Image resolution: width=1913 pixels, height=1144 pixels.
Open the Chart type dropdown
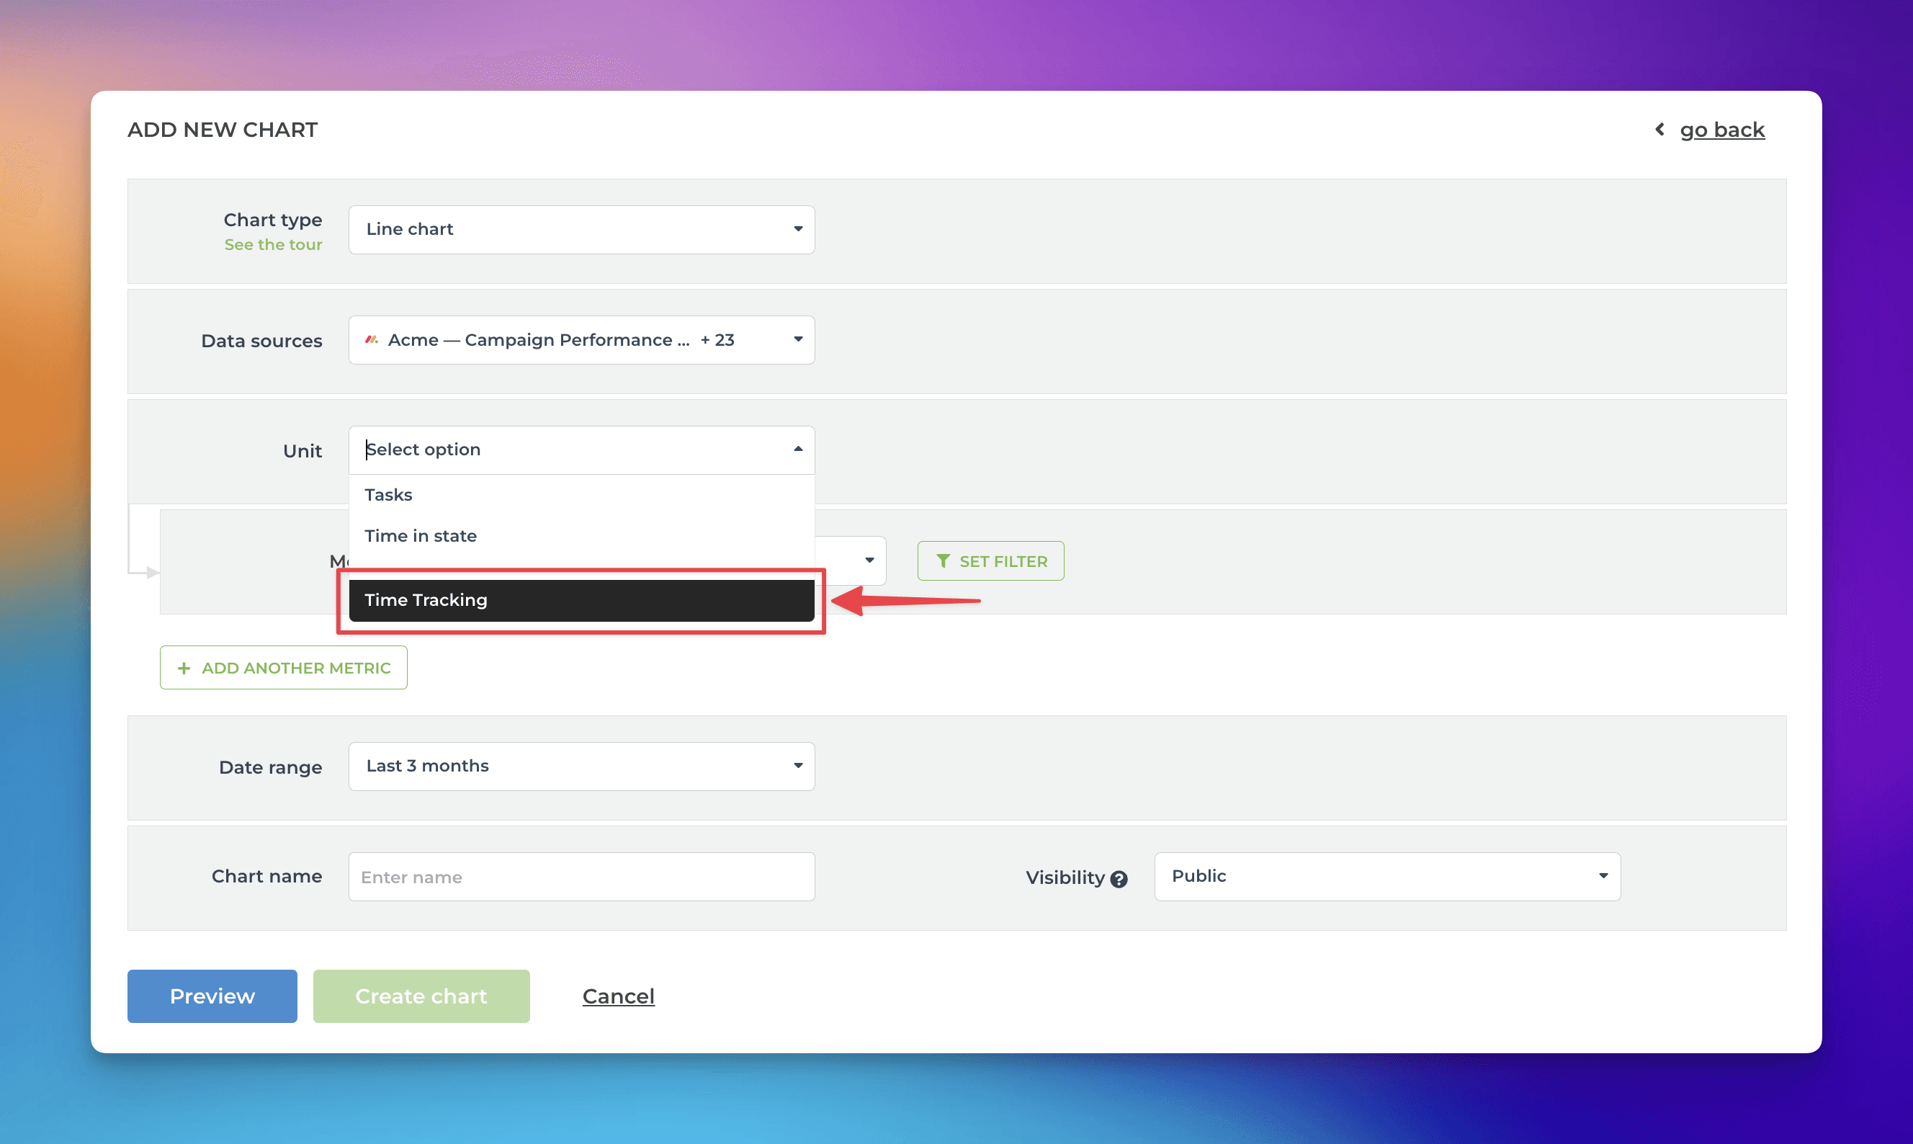(581, 229)
